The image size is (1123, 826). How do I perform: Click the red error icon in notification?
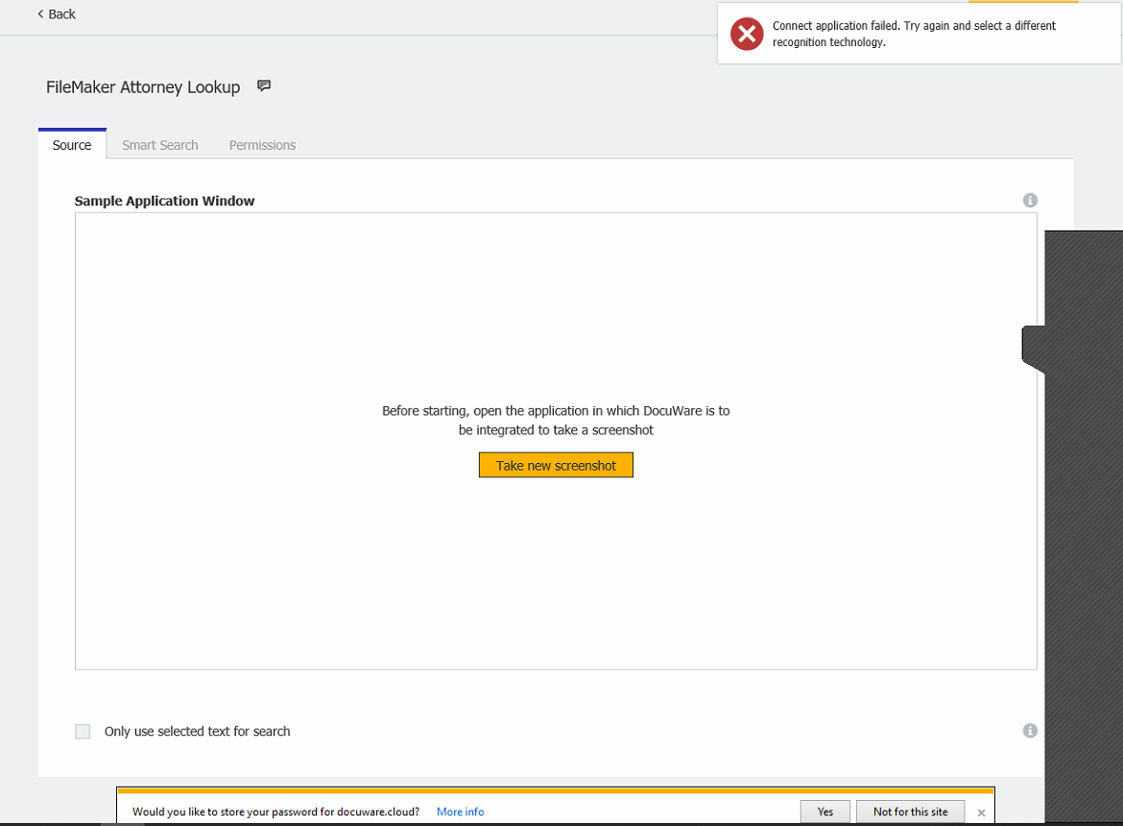pos(746,34)
